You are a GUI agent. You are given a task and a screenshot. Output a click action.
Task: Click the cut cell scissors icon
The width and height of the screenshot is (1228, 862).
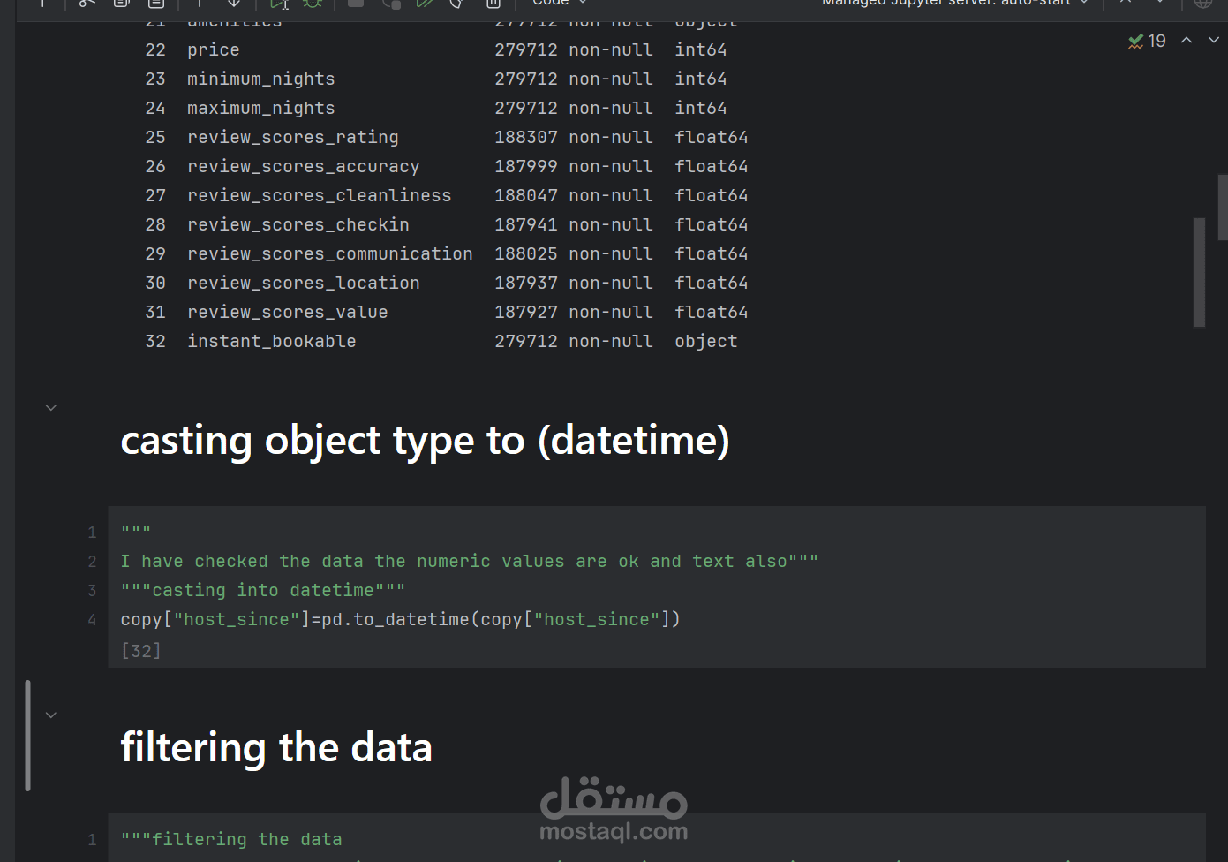pos(87,4)
